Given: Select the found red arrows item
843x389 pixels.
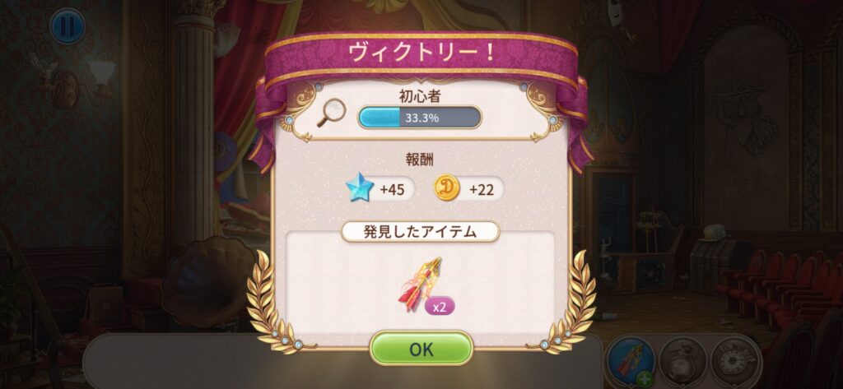Looking at the screenshot, I should click(421, 284).
